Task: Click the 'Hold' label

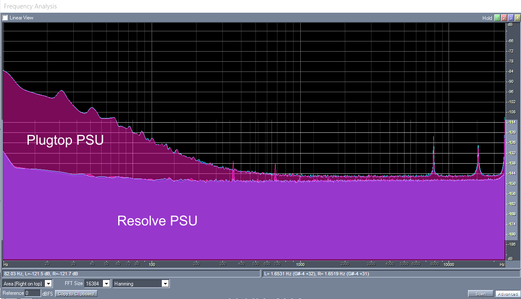Action: [487, 18]
